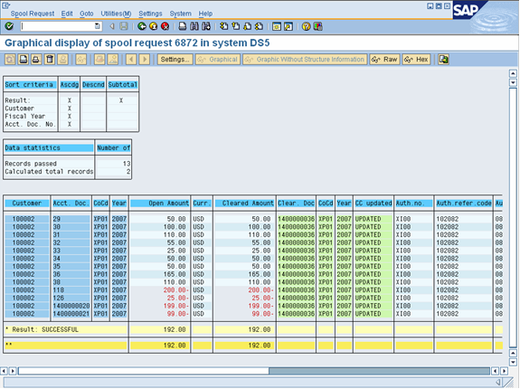Click the Graphical display button
Viewport: 520px width, 389px height.
click(x=218, y=60)
